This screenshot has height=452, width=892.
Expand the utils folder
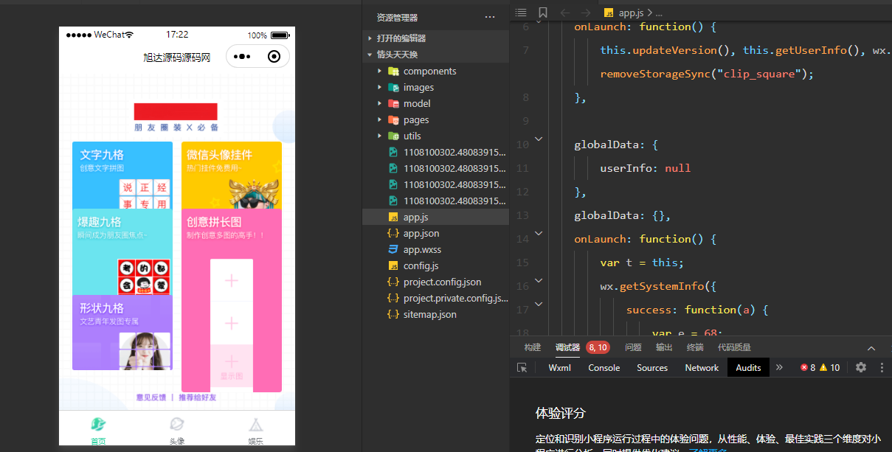click(x=435, y=136)
